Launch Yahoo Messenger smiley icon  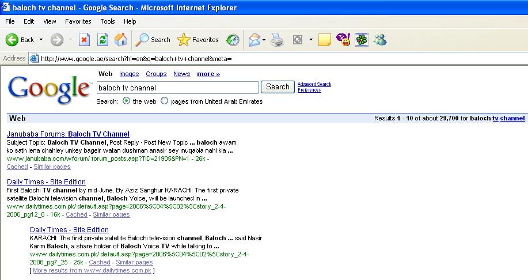pyautogui.click(x=344, y=40)
